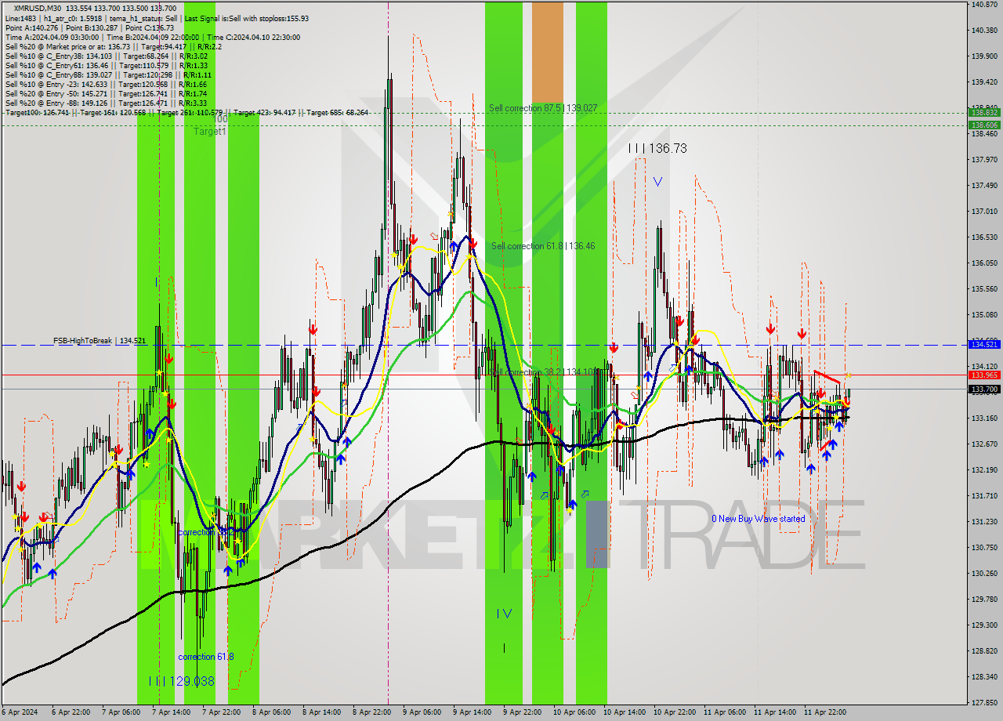
Task: Click the 'Target1' label
Action: click(x=210, y=132)
